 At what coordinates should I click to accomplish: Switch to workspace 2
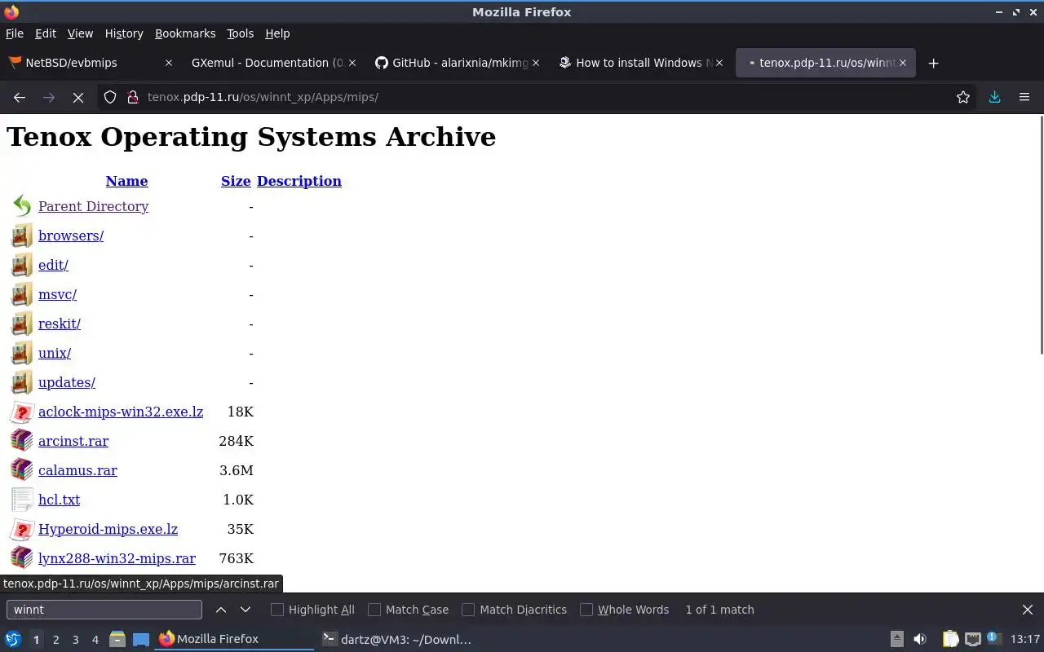pyautogui.click(x=55, y=640)
